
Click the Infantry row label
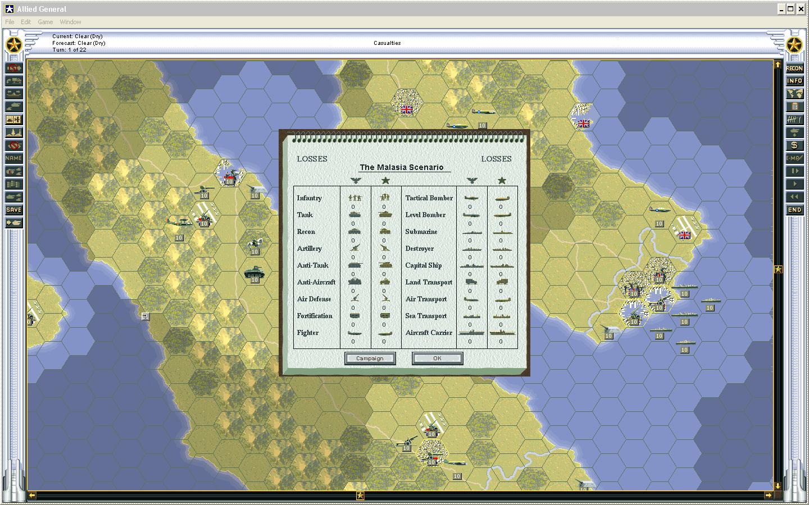click(x=310, y=198)
